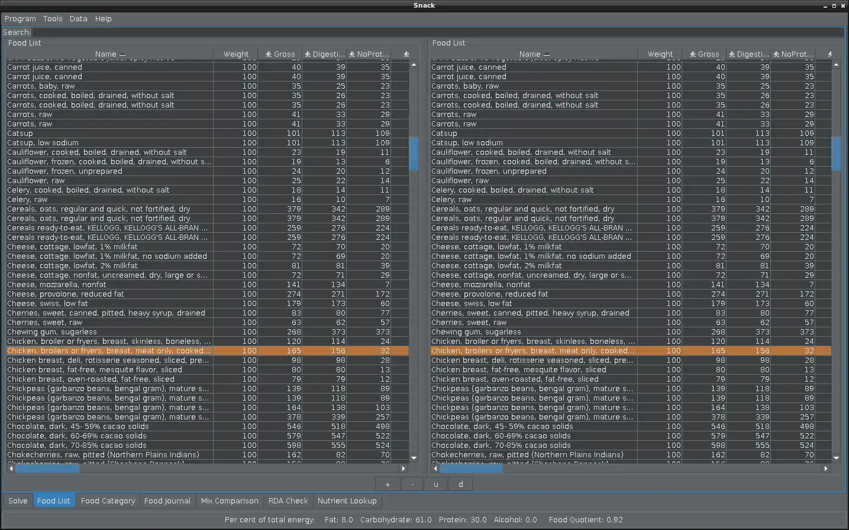Click left table's vertical scrollbar thumb
The width and height of the screenshot is (849, 530).
tap(414, 154)
